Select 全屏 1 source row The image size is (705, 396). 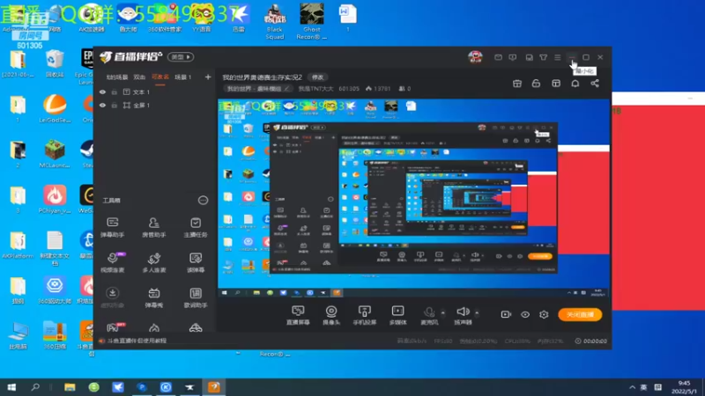(155, 105)
